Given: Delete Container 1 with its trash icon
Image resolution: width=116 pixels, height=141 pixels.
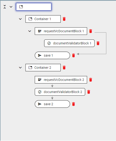Looking at the screenshot, I should [x=64, y=19].
